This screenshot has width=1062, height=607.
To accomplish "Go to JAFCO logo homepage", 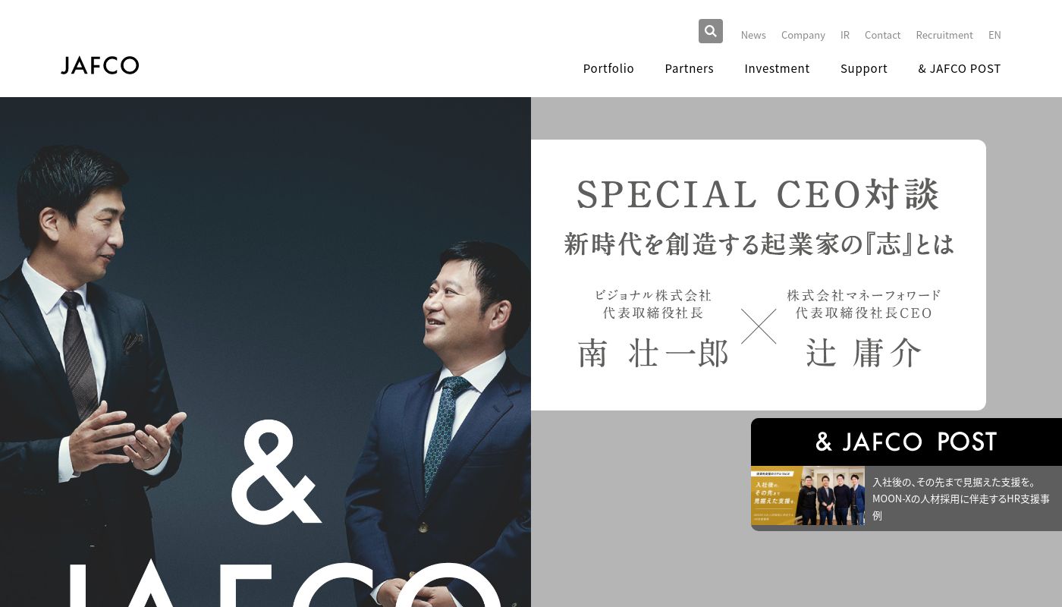I will tap(99, 65).
